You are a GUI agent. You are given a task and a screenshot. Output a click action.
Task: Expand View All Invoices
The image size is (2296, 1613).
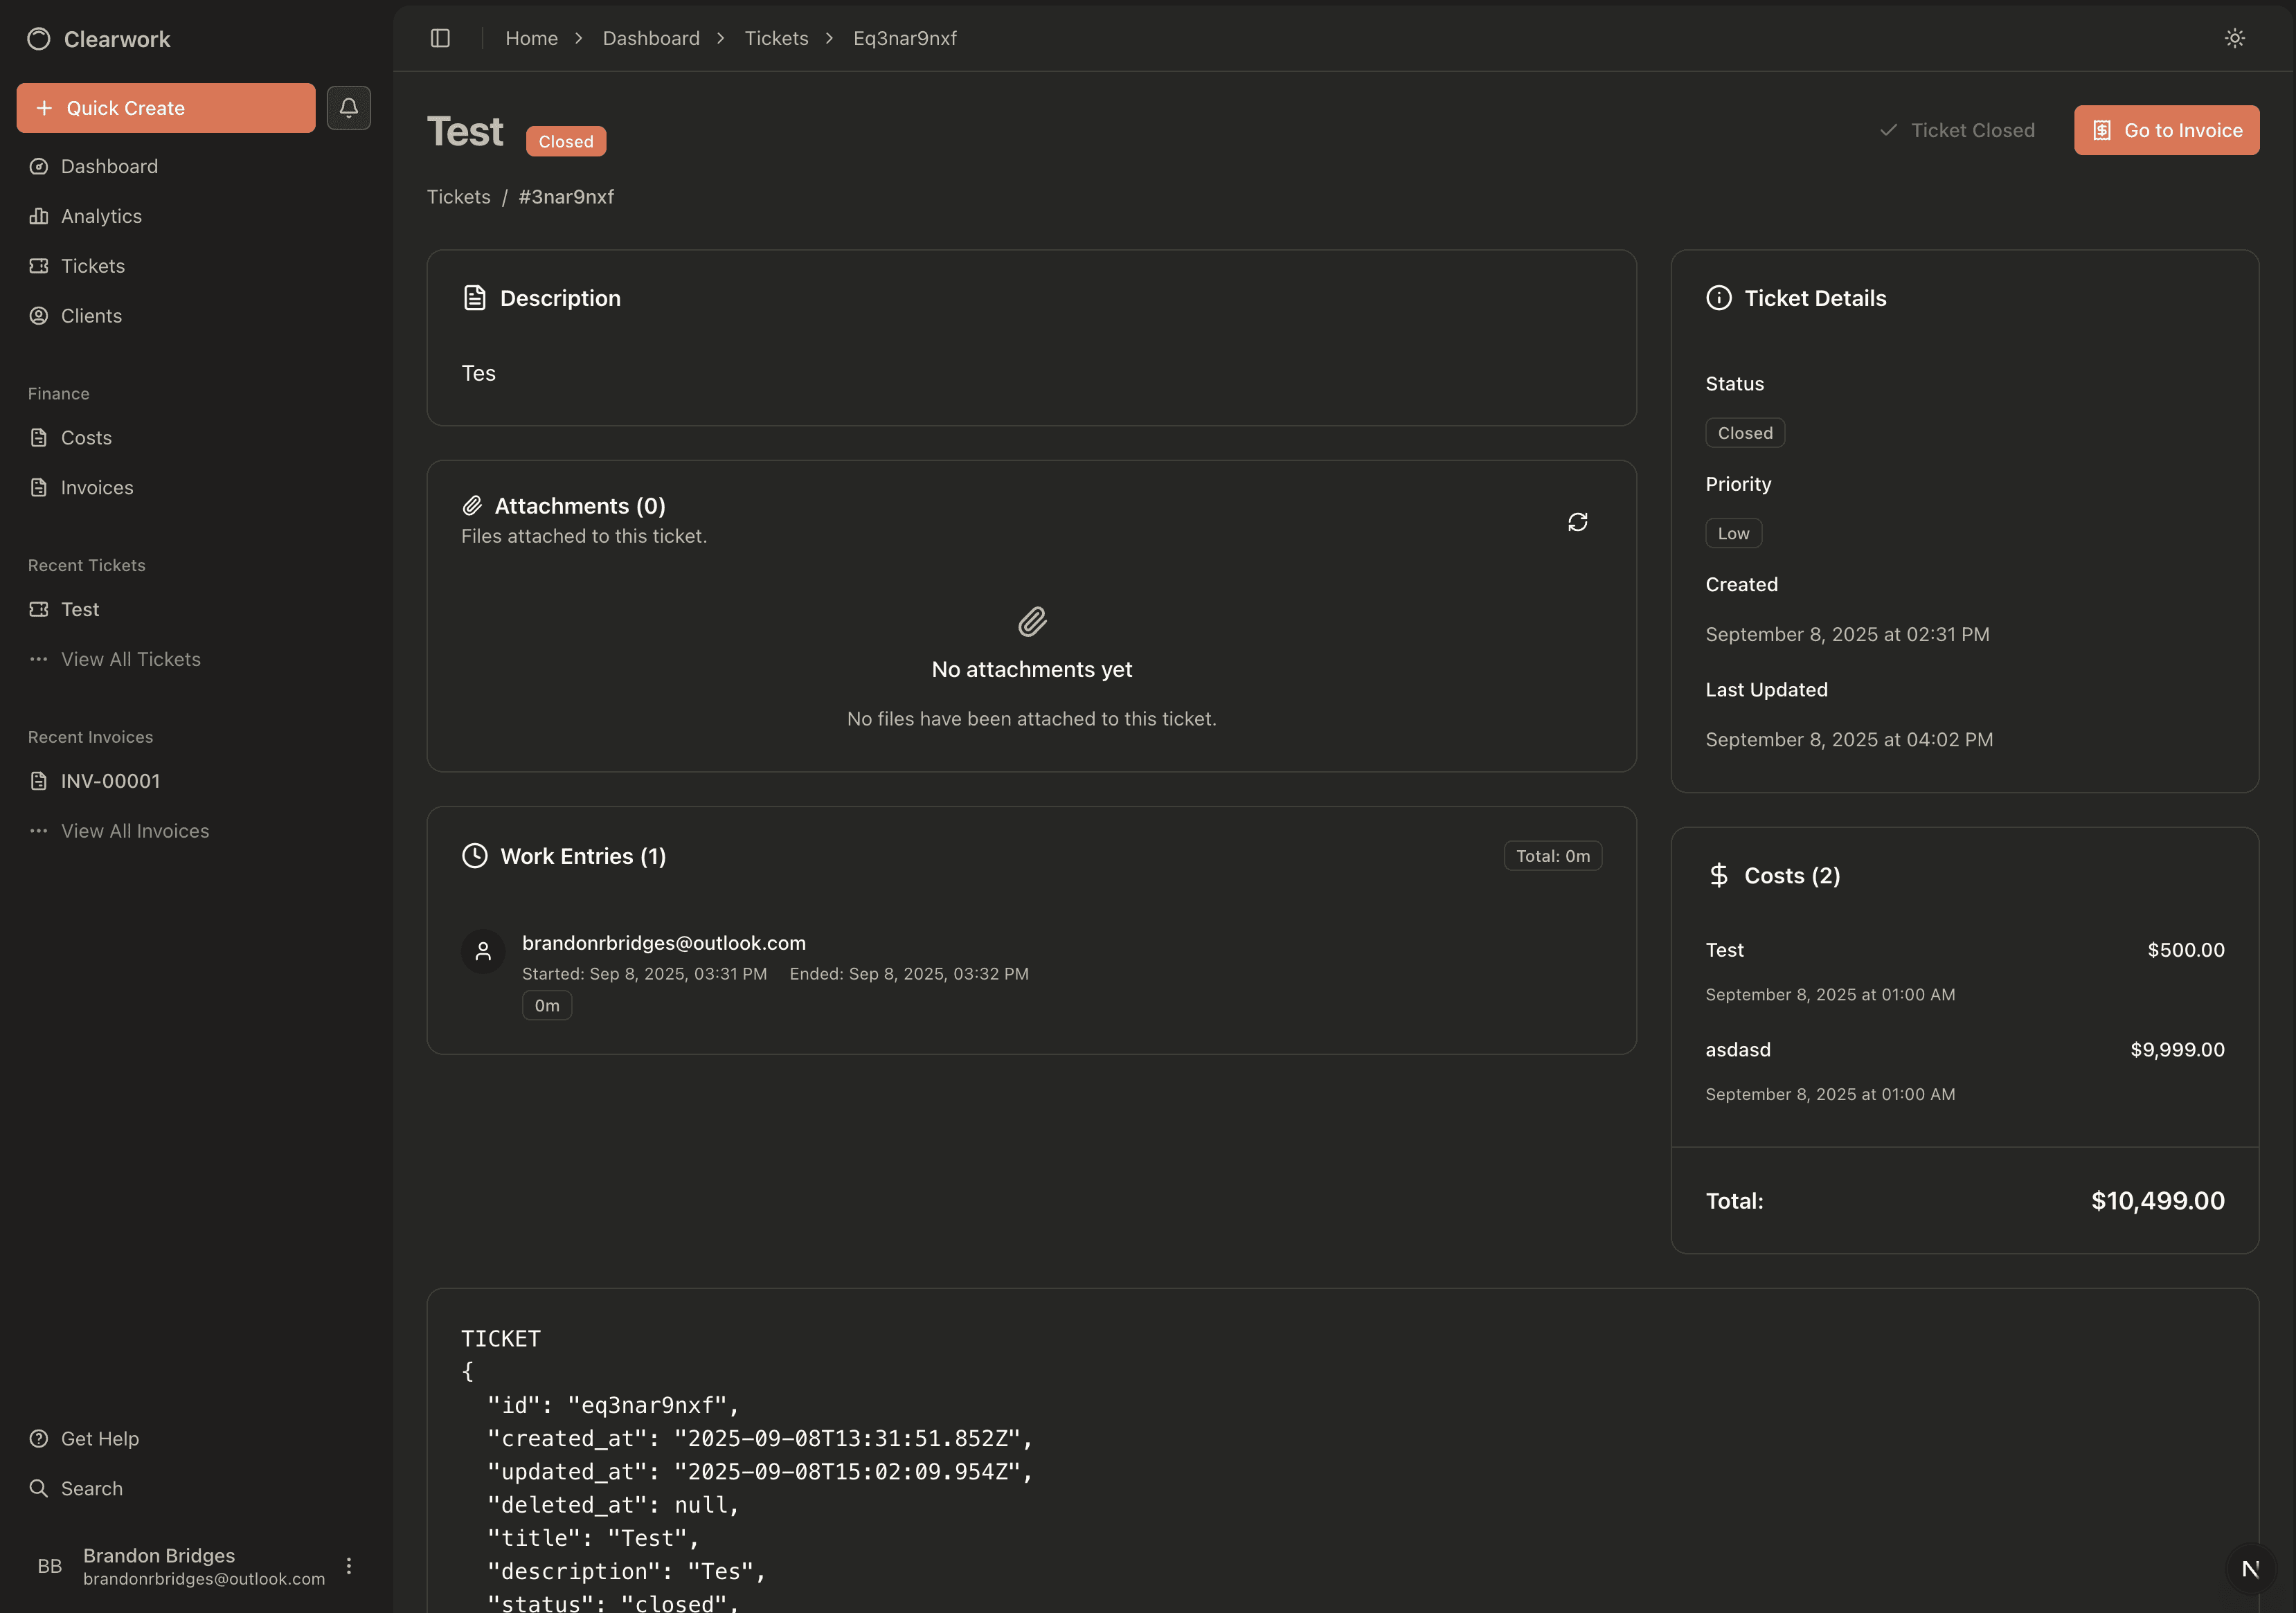[134, 831]
